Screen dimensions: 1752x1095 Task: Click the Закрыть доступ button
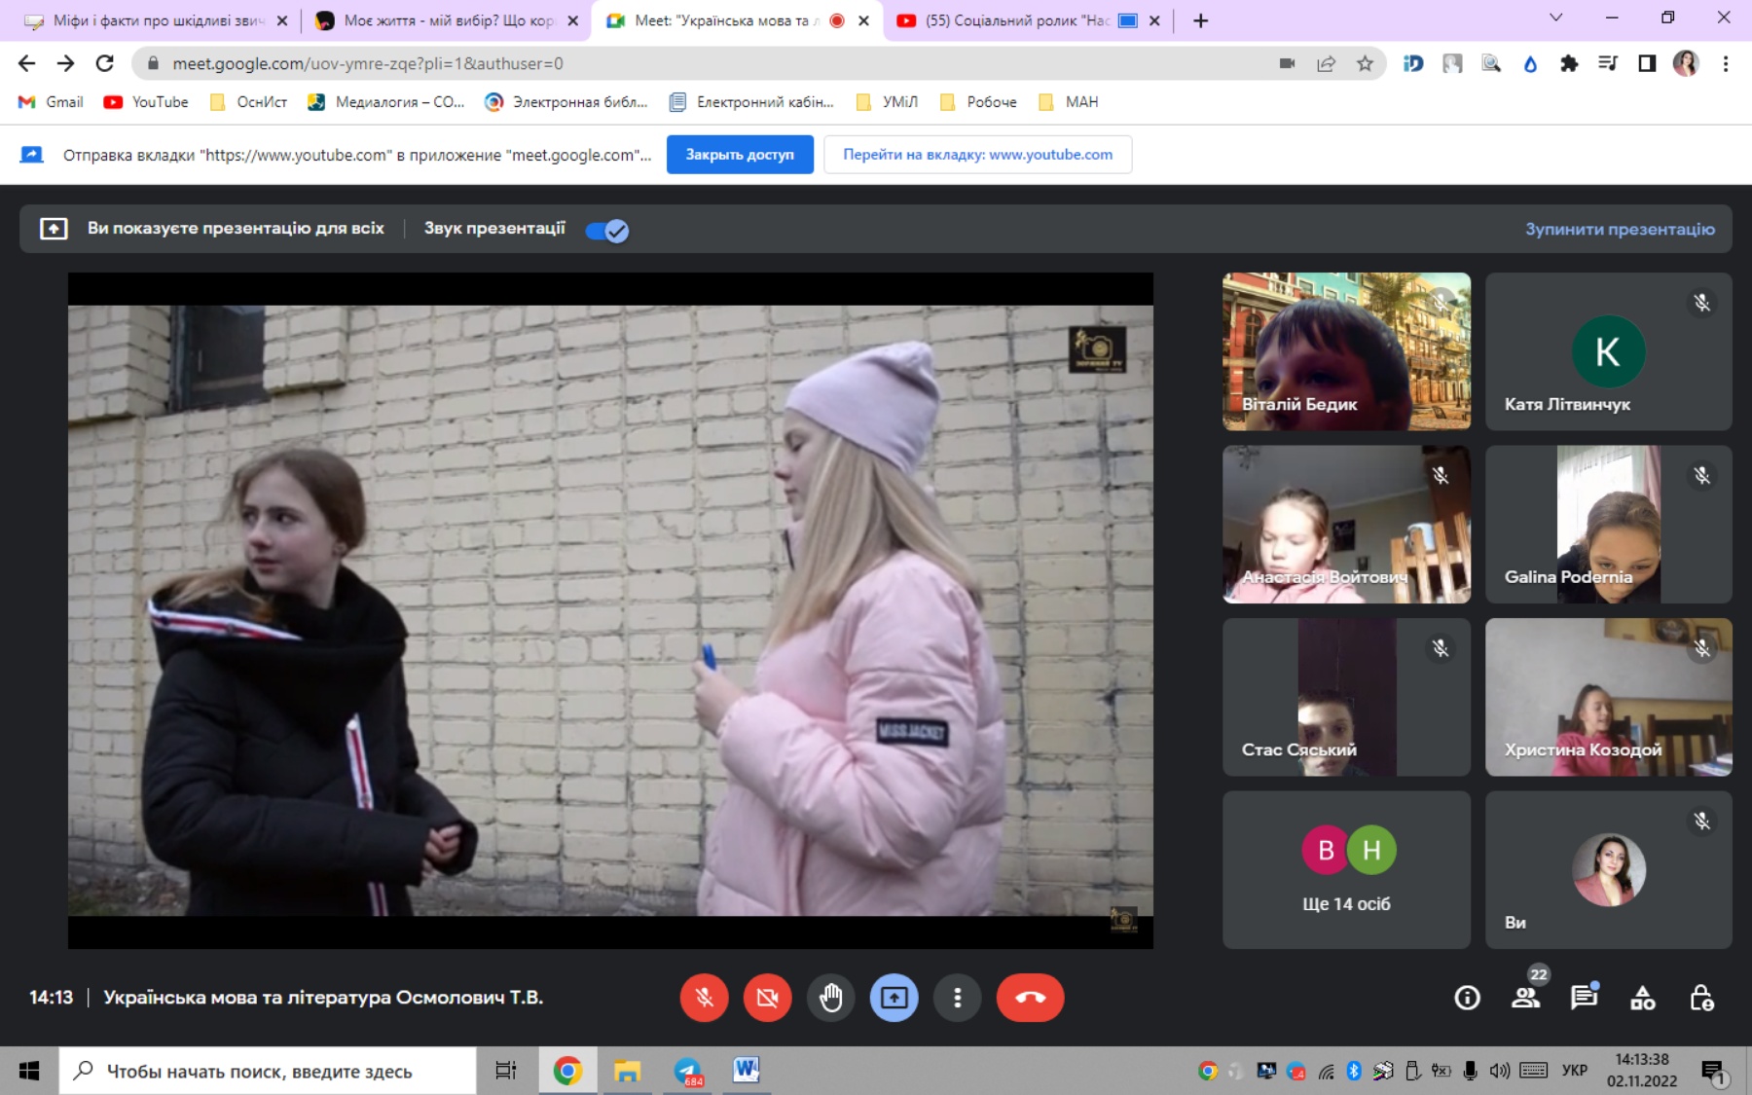click(x=740, y=155)
